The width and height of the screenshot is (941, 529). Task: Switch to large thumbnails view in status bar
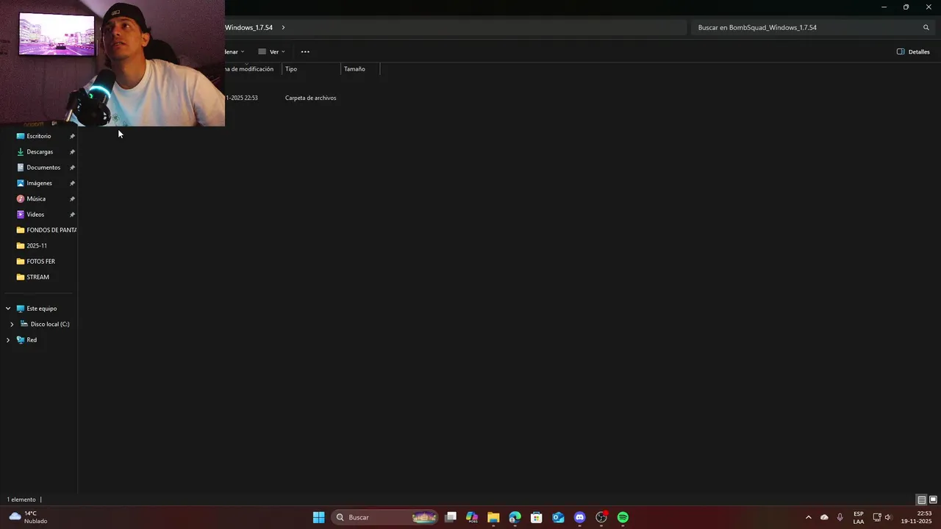[933, 500]
